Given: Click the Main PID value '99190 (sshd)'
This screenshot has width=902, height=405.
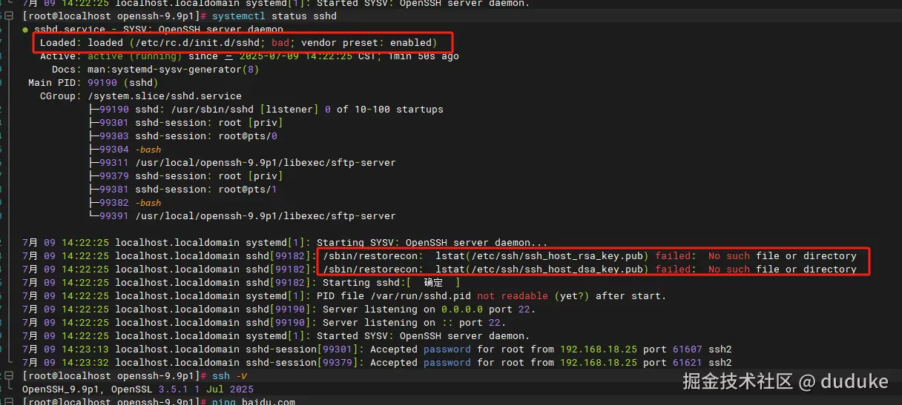Looking at the screenshot, I should click(123, 83).
